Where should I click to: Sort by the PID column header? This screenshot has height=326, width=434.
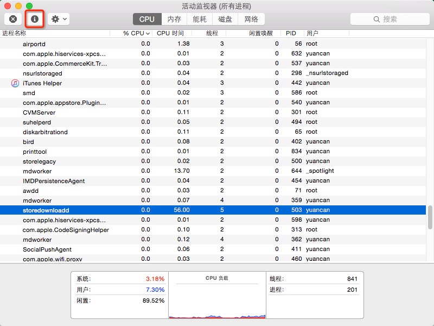coord(292,33)
